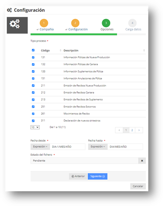163x206 pixels.
Task: Uncheck code 311 Declaración de nuevos siniestros
Action: coord(33,121)
